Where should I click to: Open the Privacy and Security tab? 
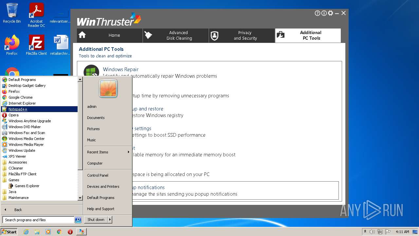(x=242, y=35)
